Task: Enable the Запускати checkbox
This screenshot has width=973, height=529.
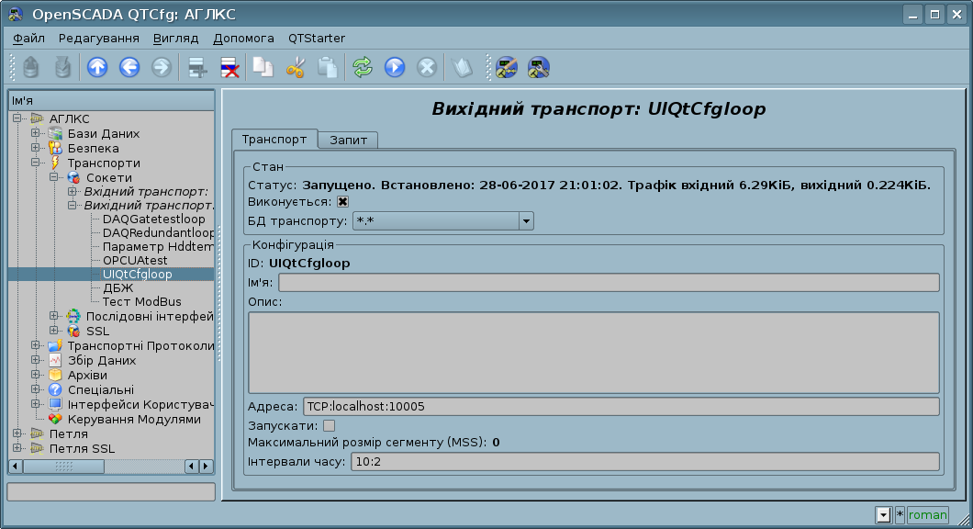Action: pos(330,426)
